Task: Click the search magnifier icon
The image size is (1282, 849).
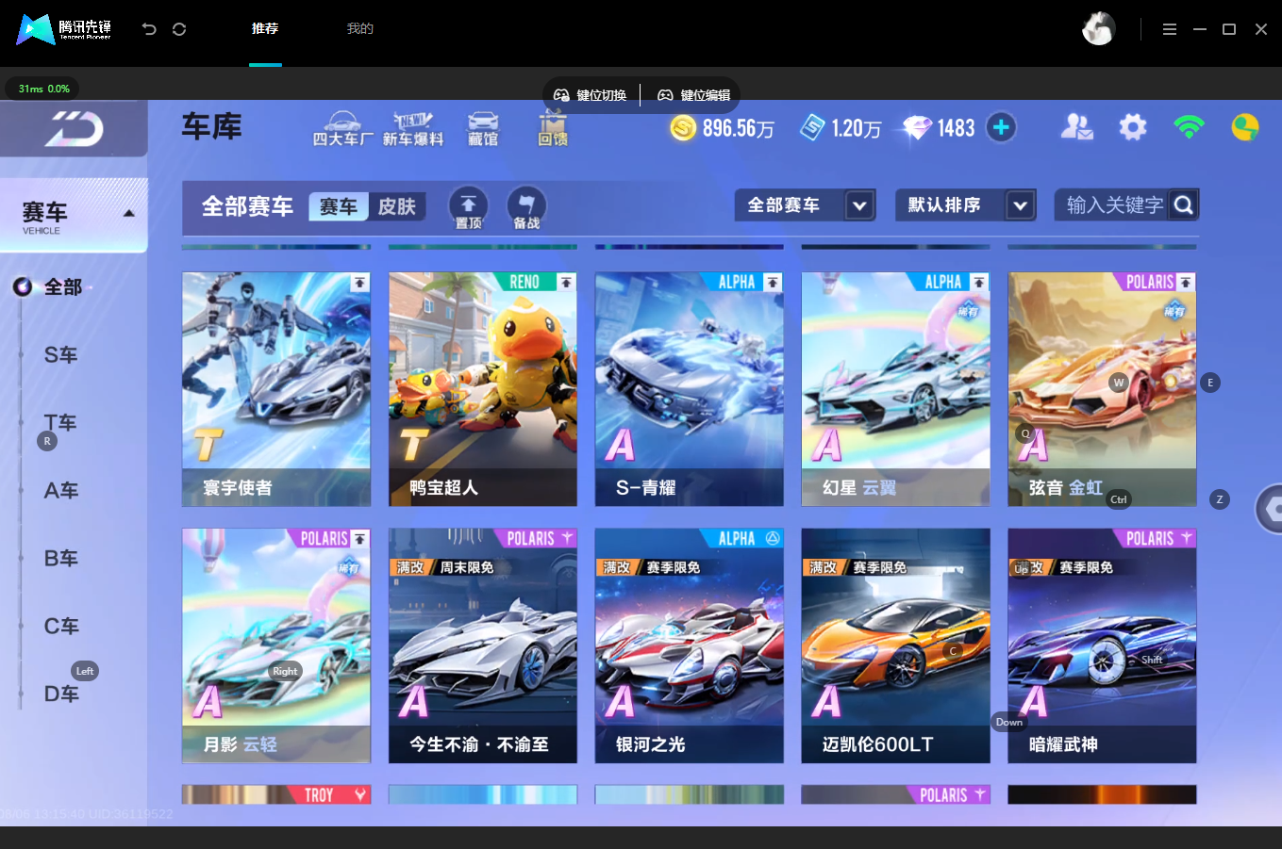Action: pyautogui.click(x=1184, y=204)
